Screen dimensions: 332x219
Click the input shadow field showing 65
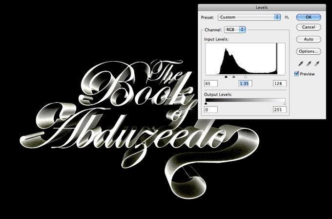pyautogui.click(x=210, y=84)
